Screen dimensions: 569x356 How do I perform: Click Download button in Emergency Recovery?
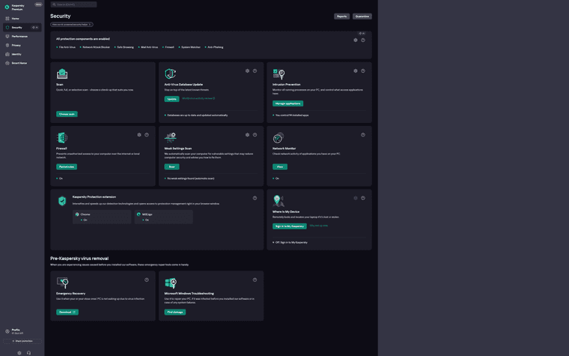click(x=67, y=312)
